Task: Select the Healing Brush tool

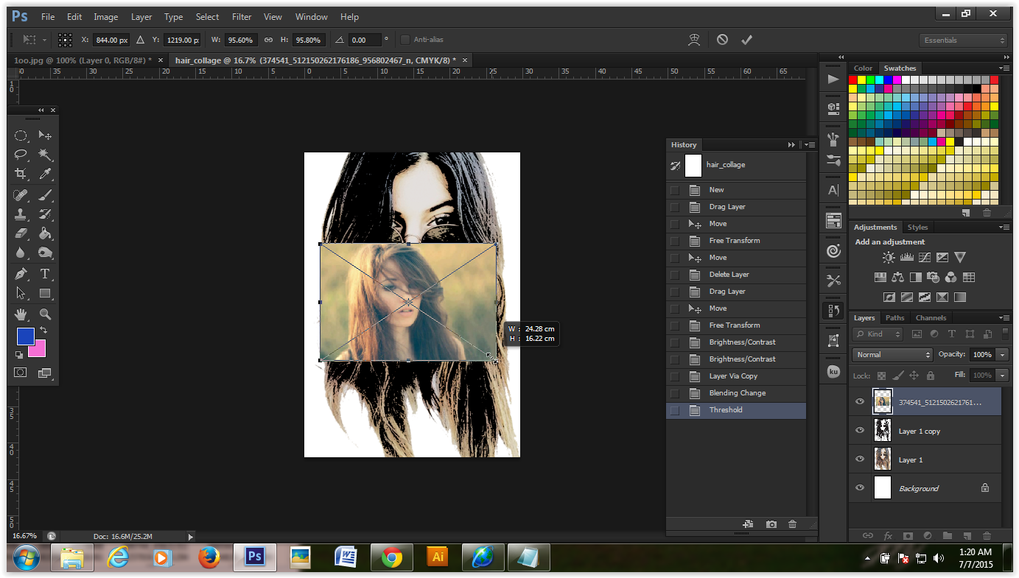Action: (x=20, y=195)
